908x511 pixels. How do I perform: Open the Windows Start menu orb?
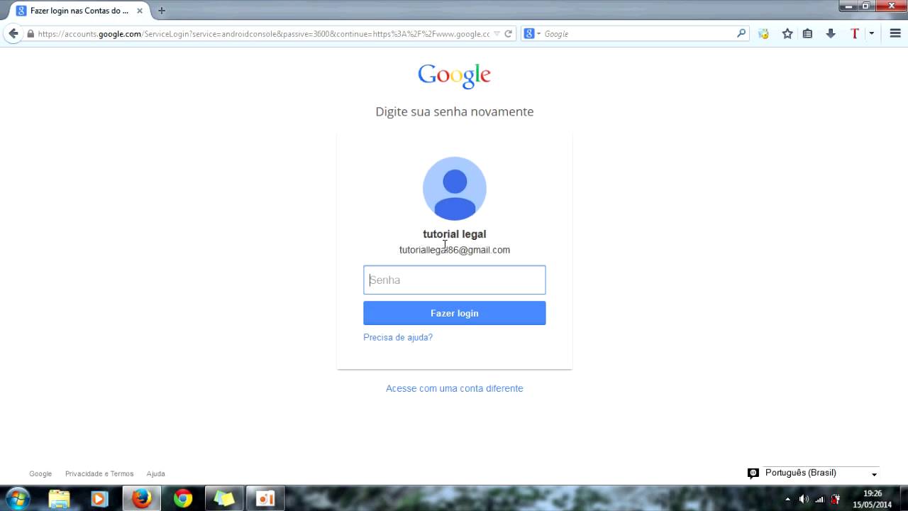coord(17,499)
